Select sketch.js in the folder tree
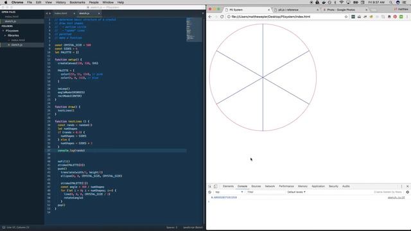Image resolution: width=411 pixels, height=231 pixels. point(17,45)
